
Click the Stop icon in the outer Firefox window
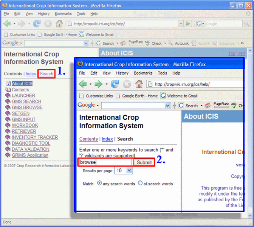48,24
